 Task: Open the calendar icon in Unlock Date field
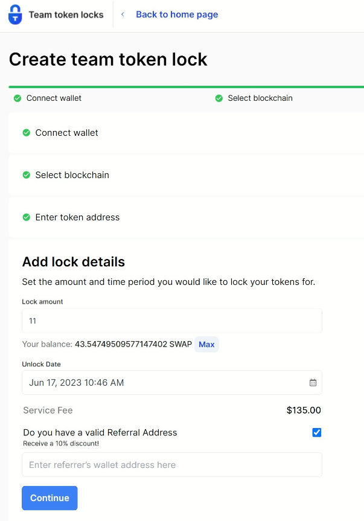tap(313, 382)
